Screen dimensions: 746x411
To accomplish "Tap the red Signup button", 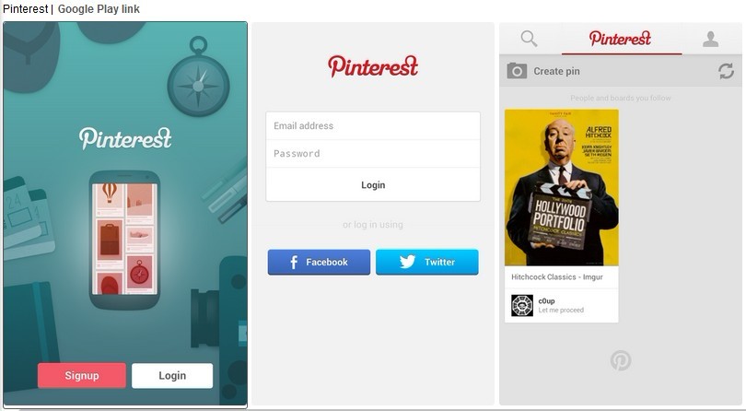I will coord(82,375).
